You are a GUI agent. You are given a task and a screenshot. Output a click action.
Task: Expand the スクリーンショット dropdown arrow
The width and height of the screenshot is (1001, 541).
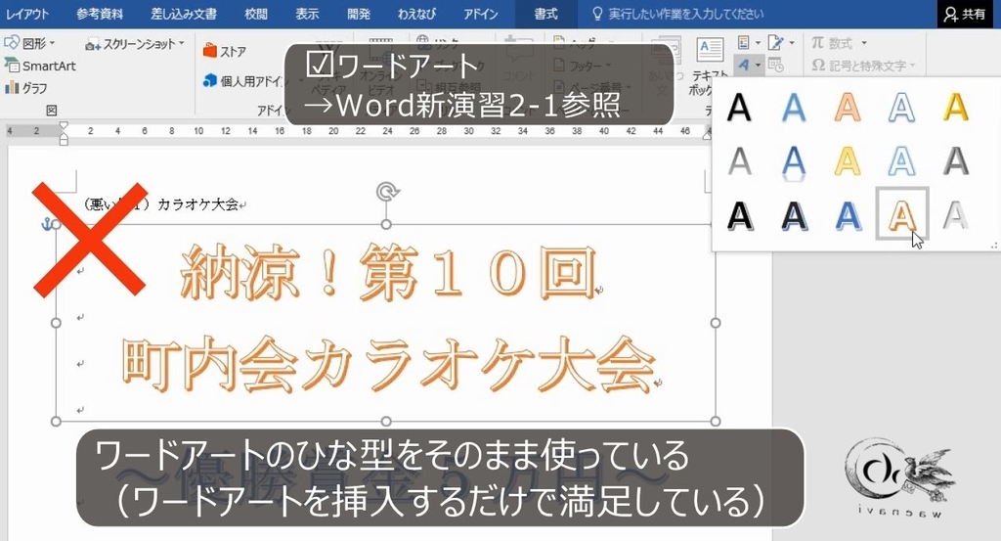click(x=181, y=43)
